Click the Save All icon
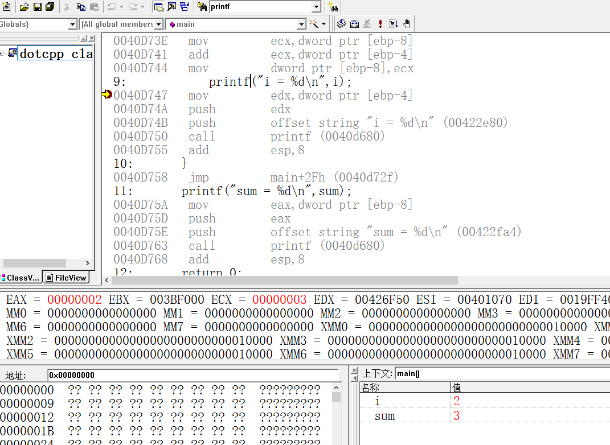This screenshot has width=610, height=445. coord(50,7)
